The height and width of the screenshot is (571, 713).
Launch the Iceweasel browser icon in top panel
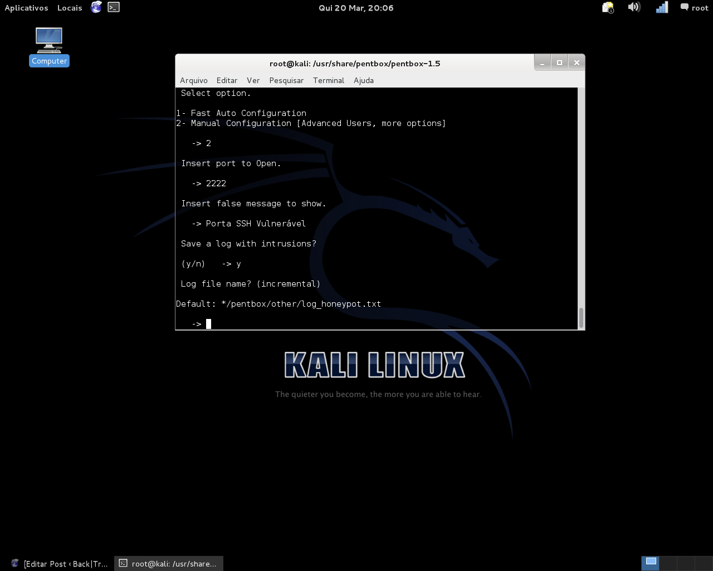[x=96, y=7]
